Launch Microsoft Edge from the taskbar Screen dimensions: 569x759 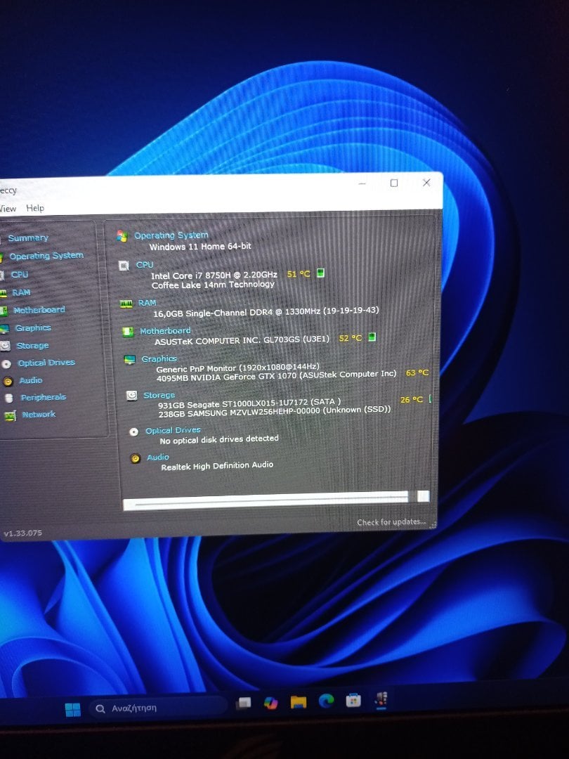point(326,701)
